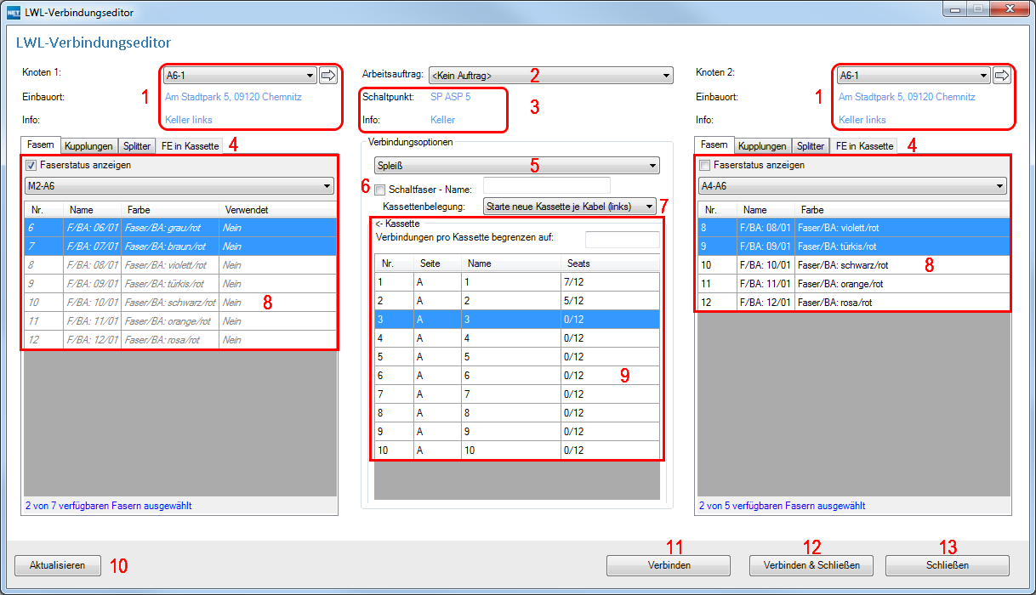Switch to right FE in Kassette tab
Viewport: 1036px width, 595px height.
coord(864,146)
